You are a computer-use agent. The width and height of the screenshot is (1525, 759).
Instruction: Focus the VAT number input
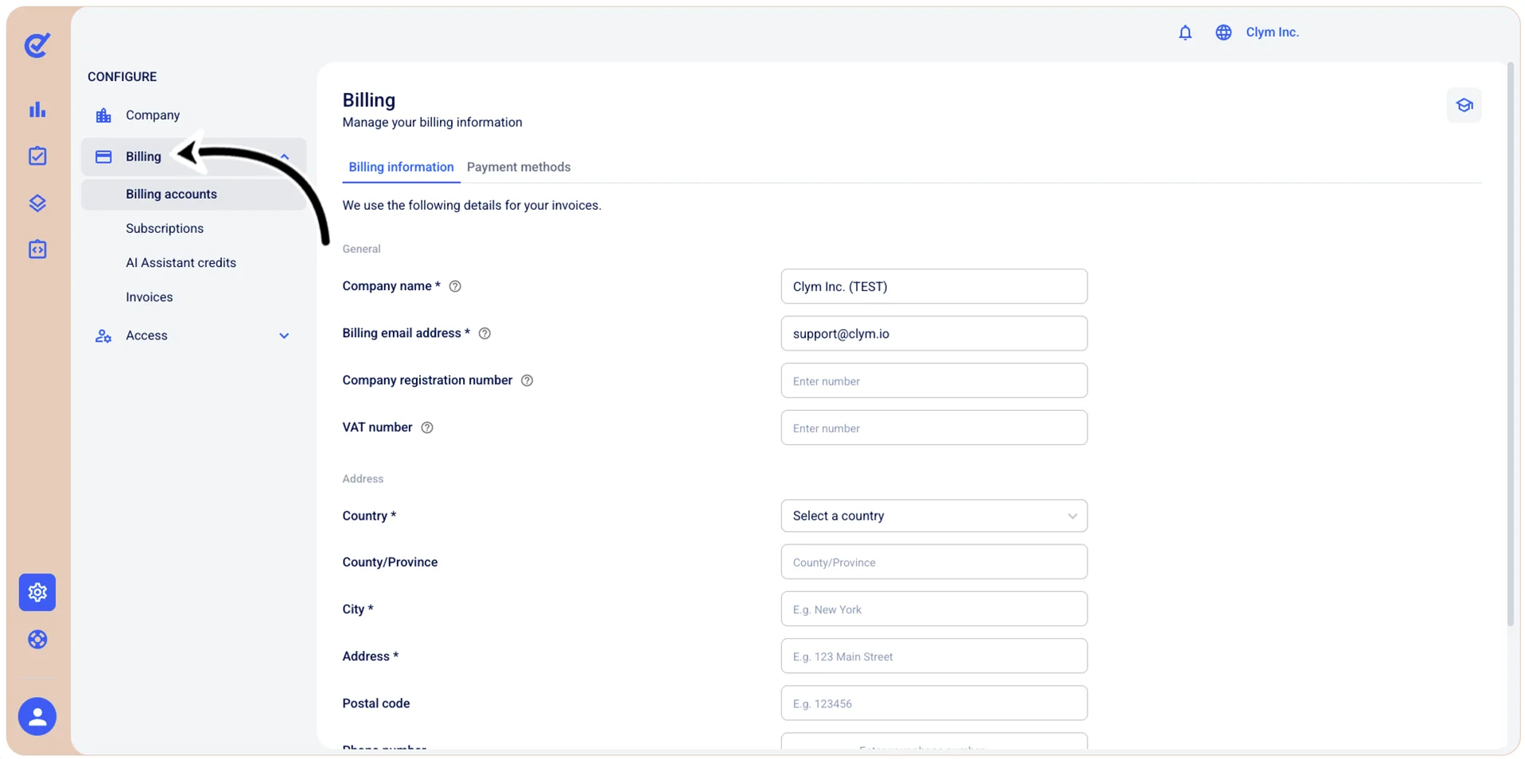(x=934, y=428)
